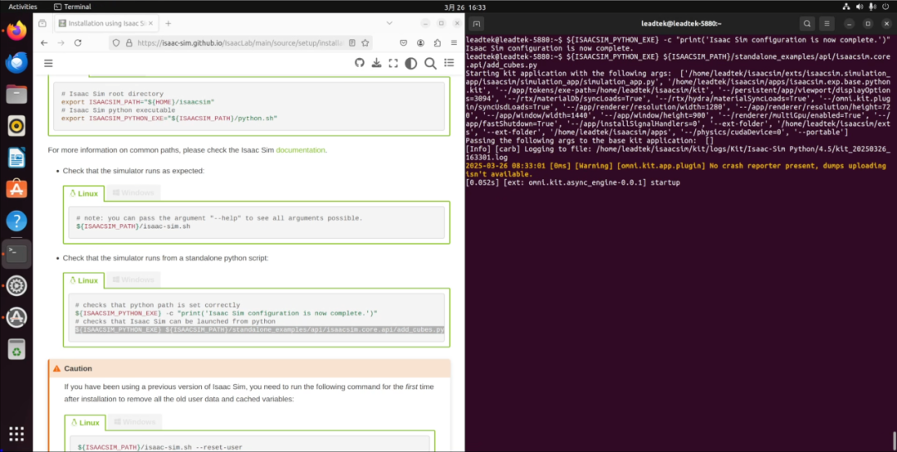This screenshot has width=897, height=452.
Task: Follow the Isaac Sim documentation link
Action: 301,150
